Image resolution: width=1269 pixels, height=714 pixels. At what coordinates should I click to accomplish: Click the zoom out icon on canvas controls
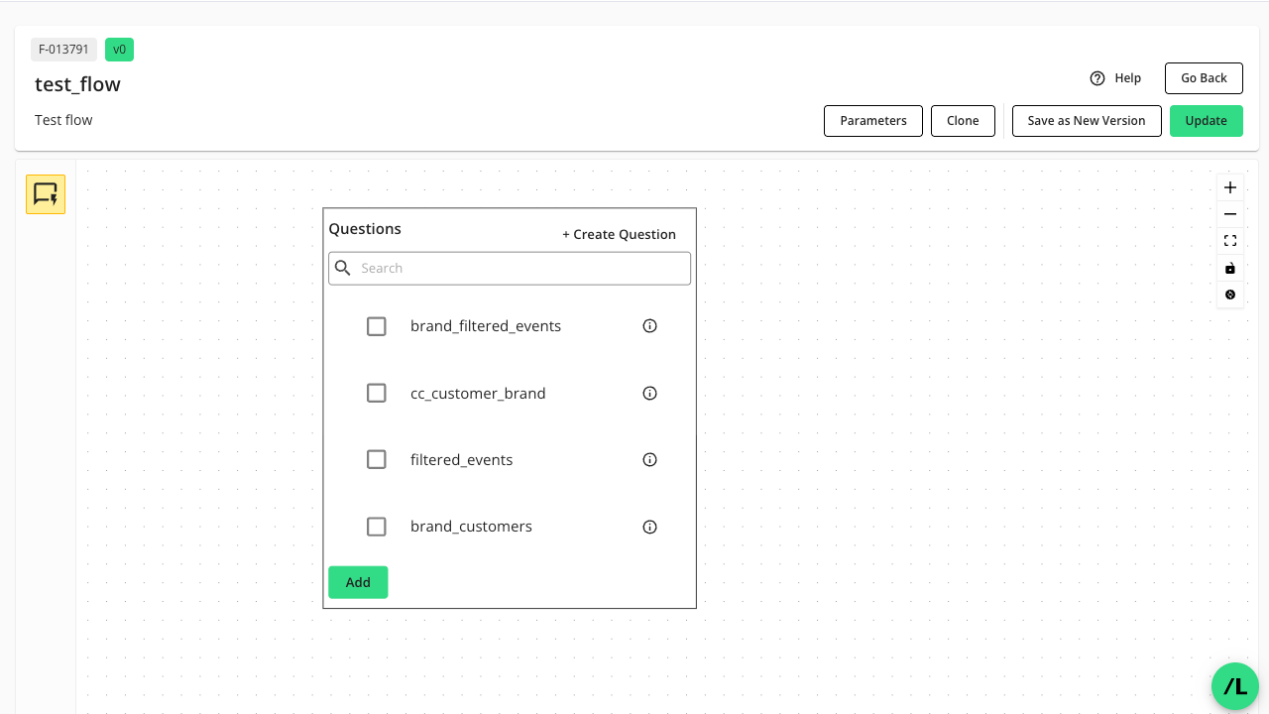click(1229, 213)
